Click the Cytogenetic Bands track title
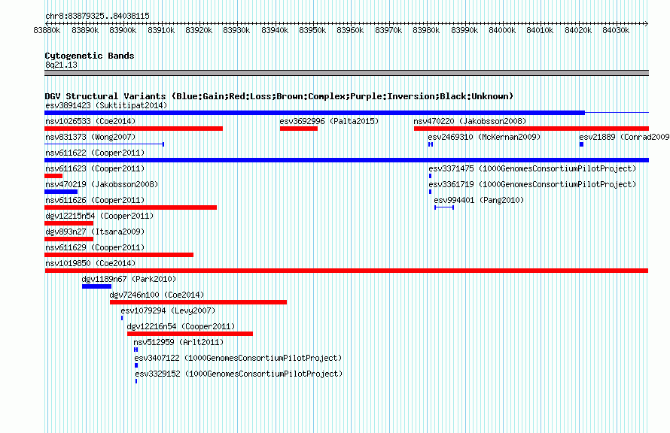The height and width of the screenshot is (433, 670). [90, 56]
